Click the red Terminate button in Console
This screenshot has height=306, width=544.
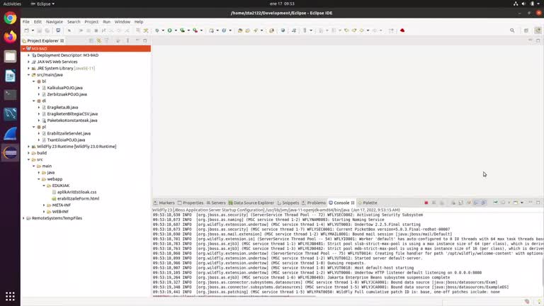[426, 203]
